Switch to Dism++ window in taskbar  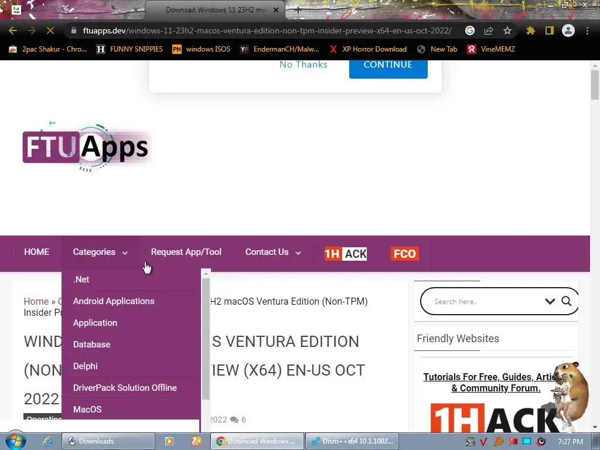click(x=352, y=441)
